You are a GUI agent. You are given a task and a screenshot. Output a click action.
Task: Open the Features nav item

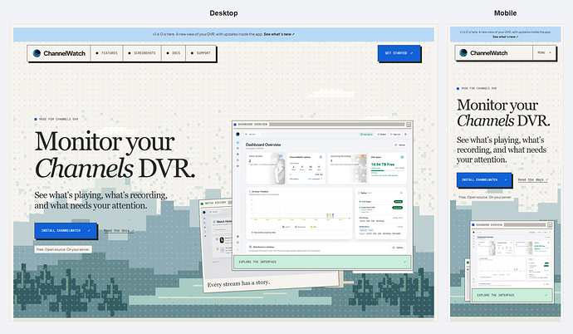click(106, 53)
